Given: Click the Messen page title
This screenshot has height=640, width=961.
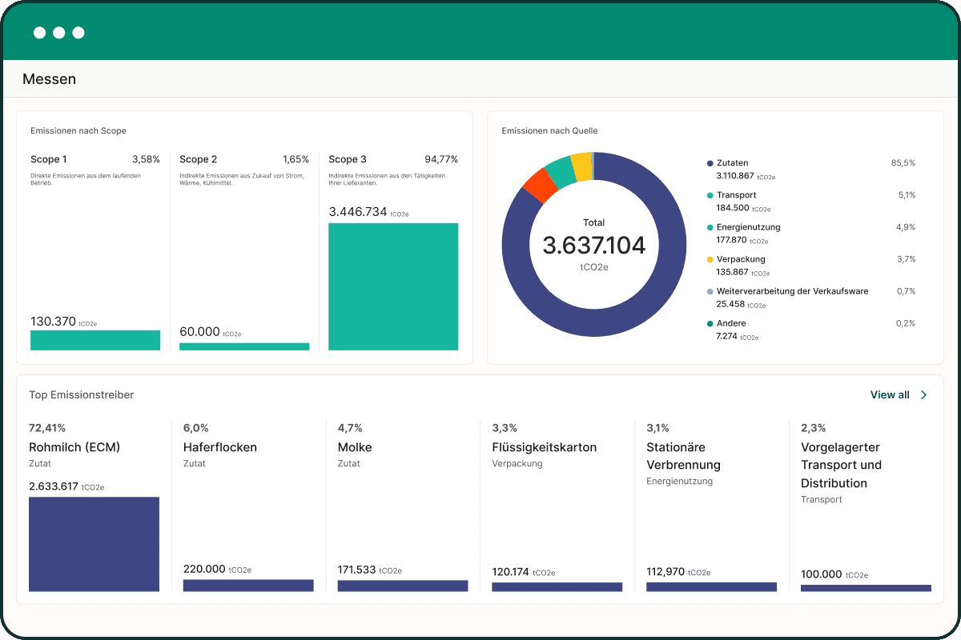Looking at the screenshot, I should click(x=50, y=79).
